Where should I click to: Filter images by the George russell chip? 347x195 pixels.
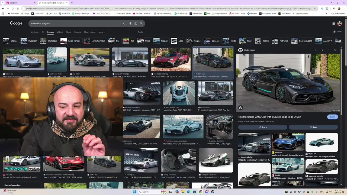[302, 41]
